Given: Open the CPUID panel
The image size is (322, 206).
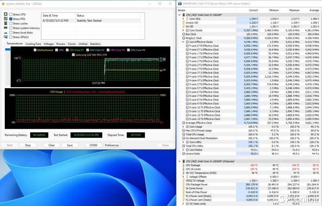Looking at the screenshot, I should tap(93, 145).
